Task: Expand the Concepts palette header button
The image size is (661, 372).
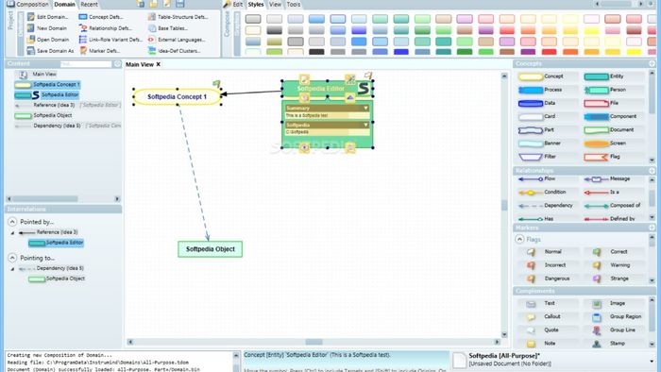Action: [652, 63]
